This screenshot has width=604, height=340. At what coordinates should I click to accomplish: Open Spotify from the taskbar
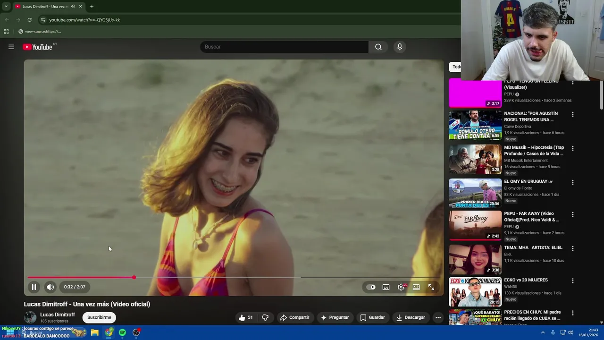[x=122, y=332]
